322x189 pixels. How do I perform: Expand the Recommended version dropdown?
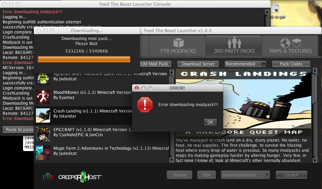245,64
